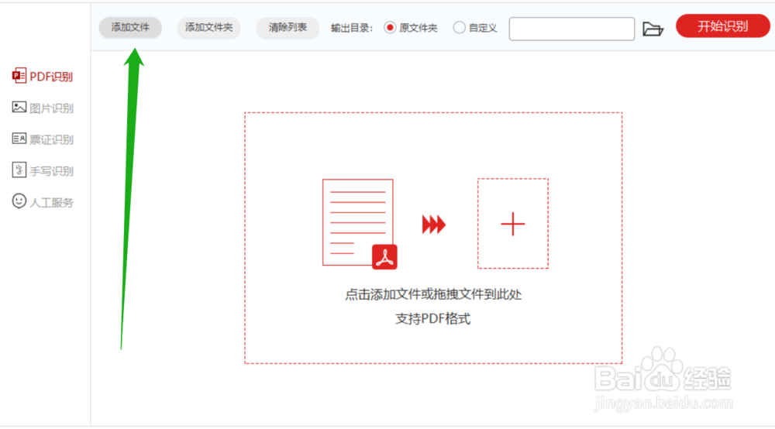Open 人工服务 menu label

(x=51, y=203)
